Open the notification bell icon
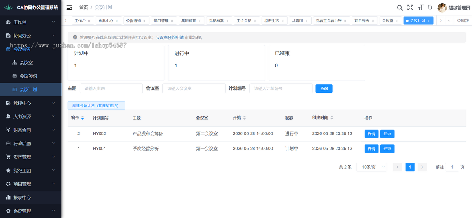The height and width of the screenshot is (218, 472). pos(430,7)
